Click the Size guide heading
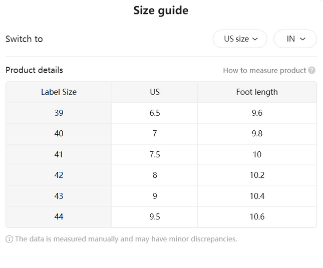This screenshot has height=268, width=323. pos(161,11)
